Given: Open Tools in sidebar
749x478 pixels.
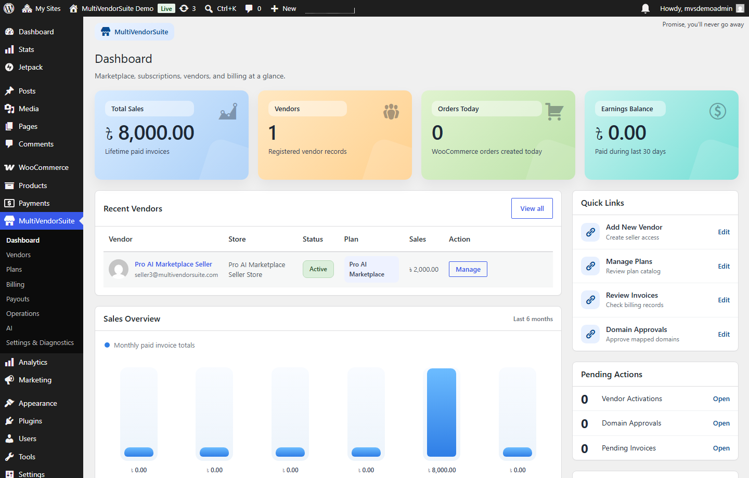Looking at the screenshot, I should click(42, 457).
